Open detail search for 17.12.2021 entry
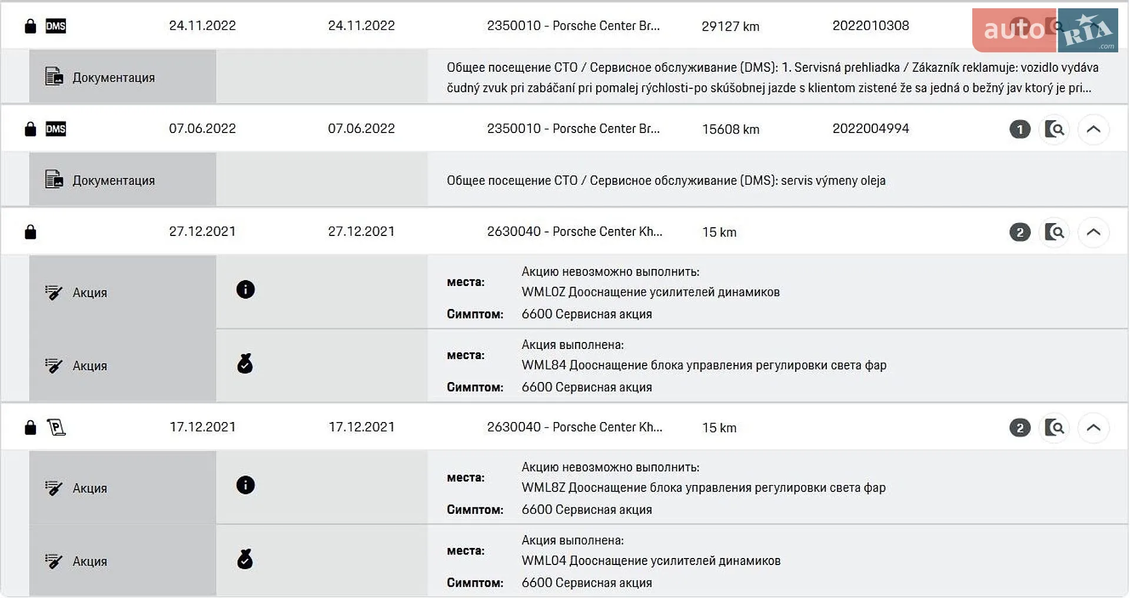This screenshot has height=598, width=1130. (x=1055, y=428)
